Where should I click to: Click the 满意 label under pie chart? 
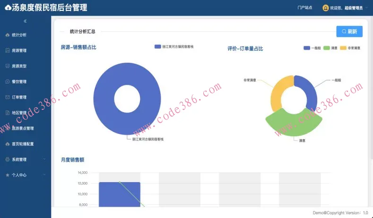(302, 141)
